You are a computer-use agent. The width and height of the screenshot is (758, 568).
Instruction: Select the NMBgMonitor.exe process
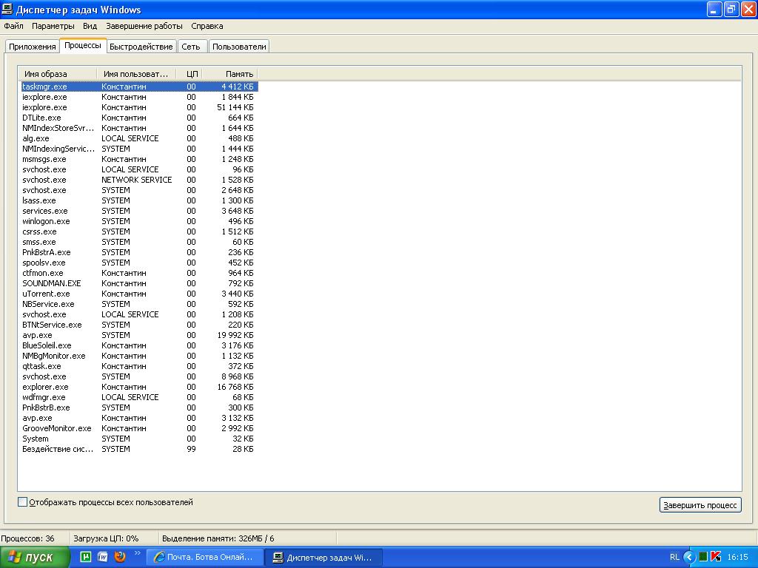pos(139,356)
